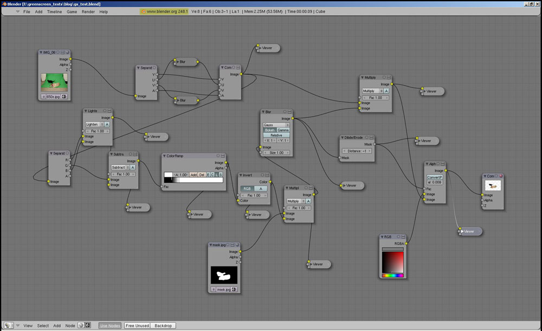The width and height of the screenshot is (542, 331).
Task: Toggle Backdrop in the node editor footer
Action: 163,326
